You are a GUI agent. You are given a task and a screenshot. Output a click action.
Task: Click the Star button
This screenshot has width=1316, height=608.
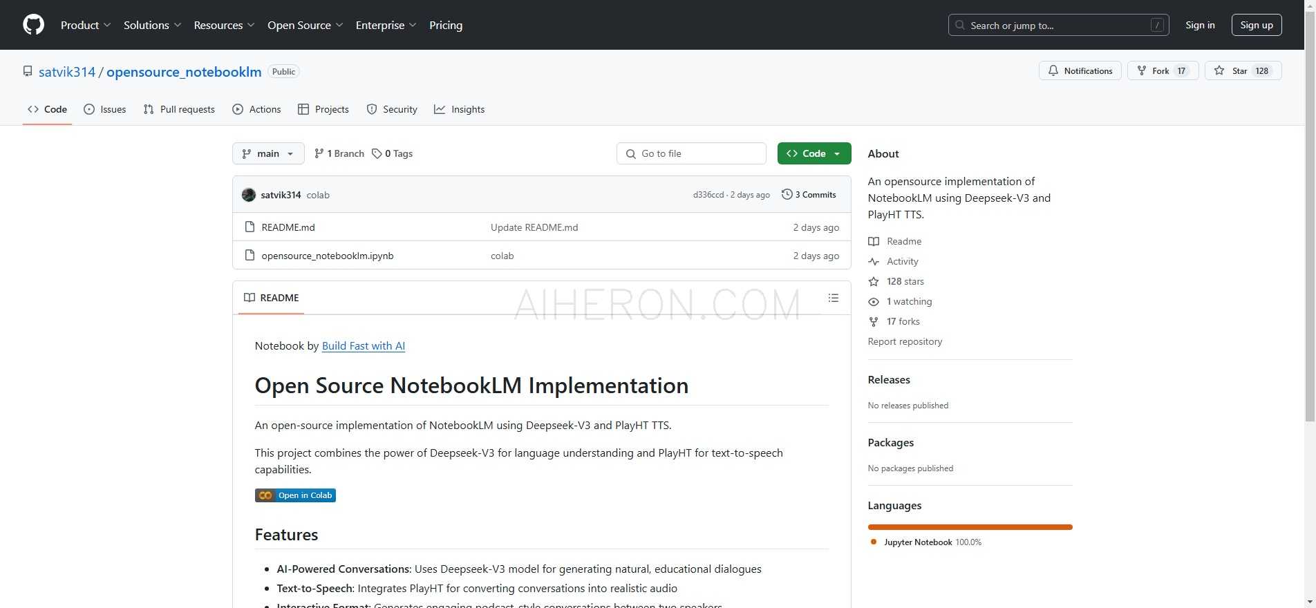click(1243, 70)
